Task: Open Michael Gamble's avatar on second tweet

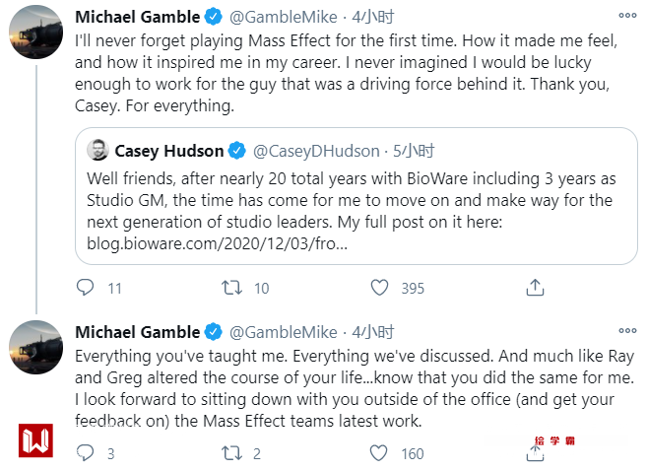Action: tap(34, 347)
